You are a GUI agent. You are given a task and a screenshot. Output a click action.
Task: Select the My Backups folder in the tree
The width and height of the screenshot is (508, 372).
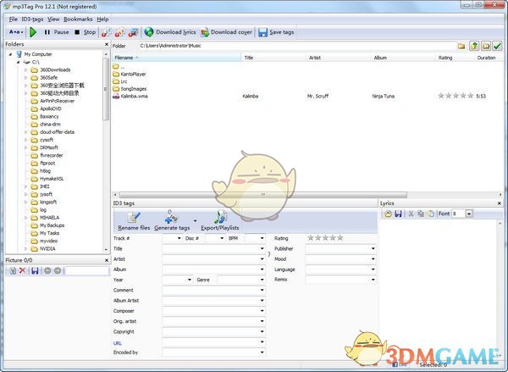pyautogui.click(x=52, y=225)
